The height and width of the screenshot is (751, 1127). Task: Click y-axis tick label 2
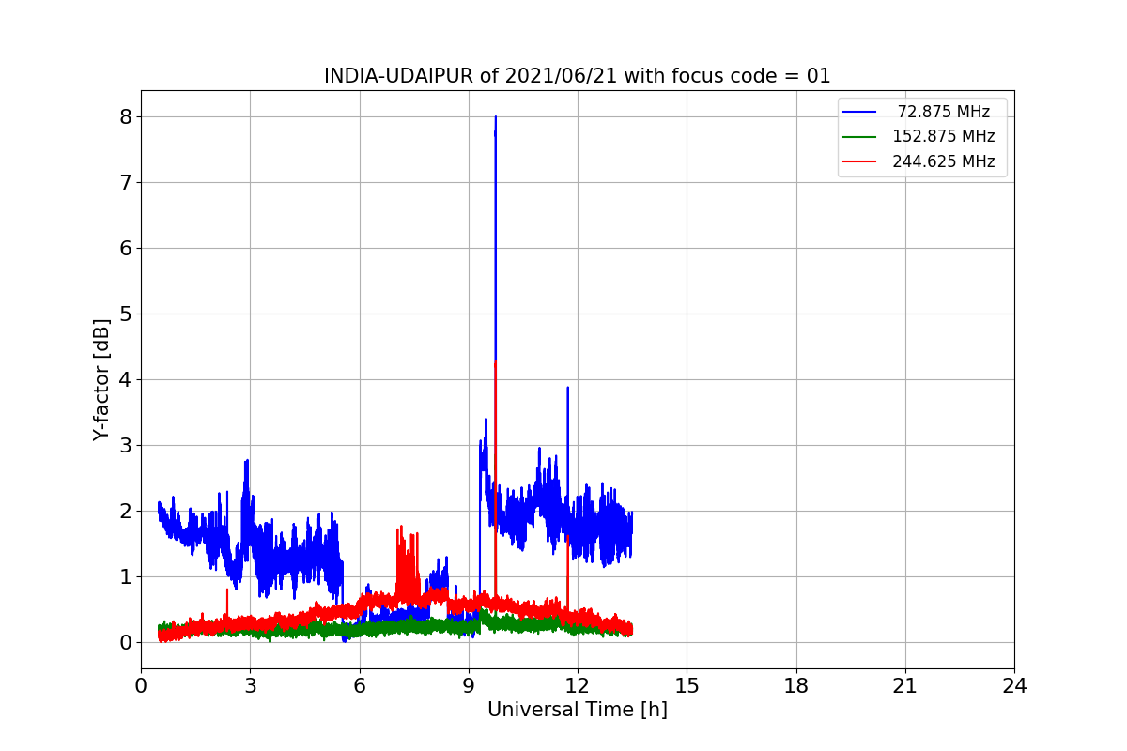tap(125, 511)
